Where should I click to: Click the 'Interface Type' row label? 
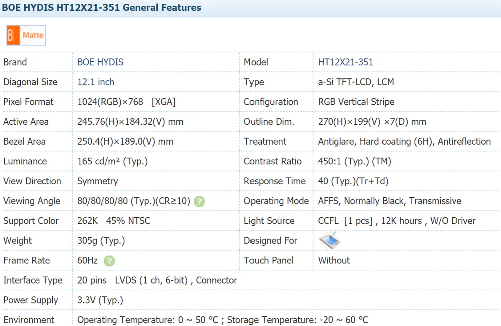coord(33,280)
